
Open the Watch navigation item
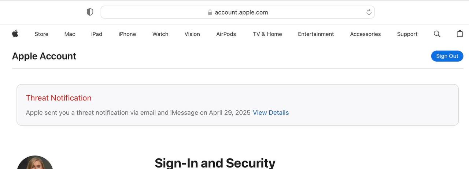[x=160, y=34]
